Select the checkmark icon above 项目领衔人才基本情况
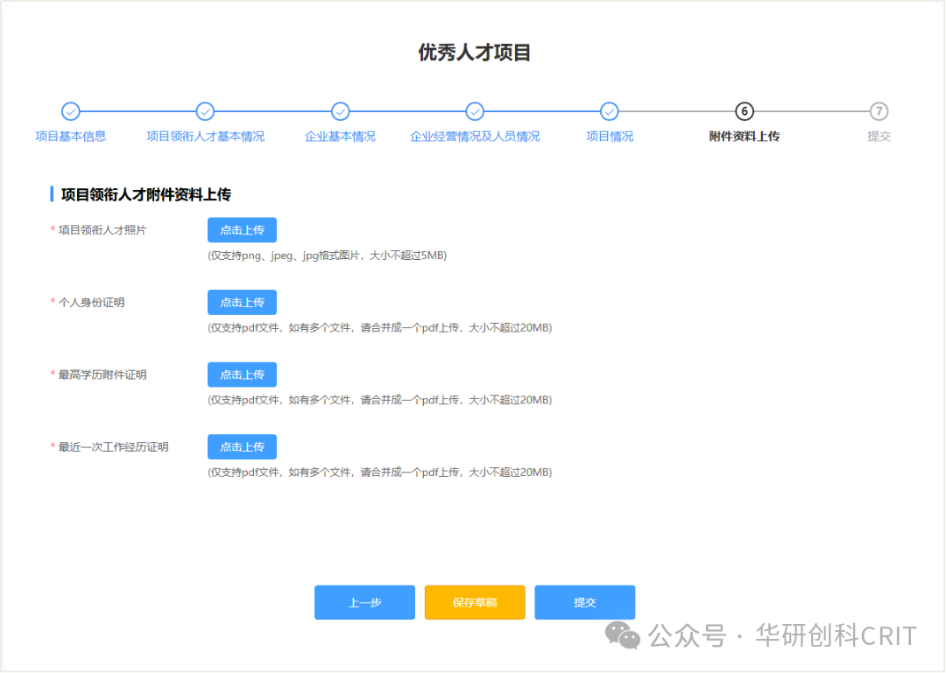 pyautogui.click(x=205, y=112)
